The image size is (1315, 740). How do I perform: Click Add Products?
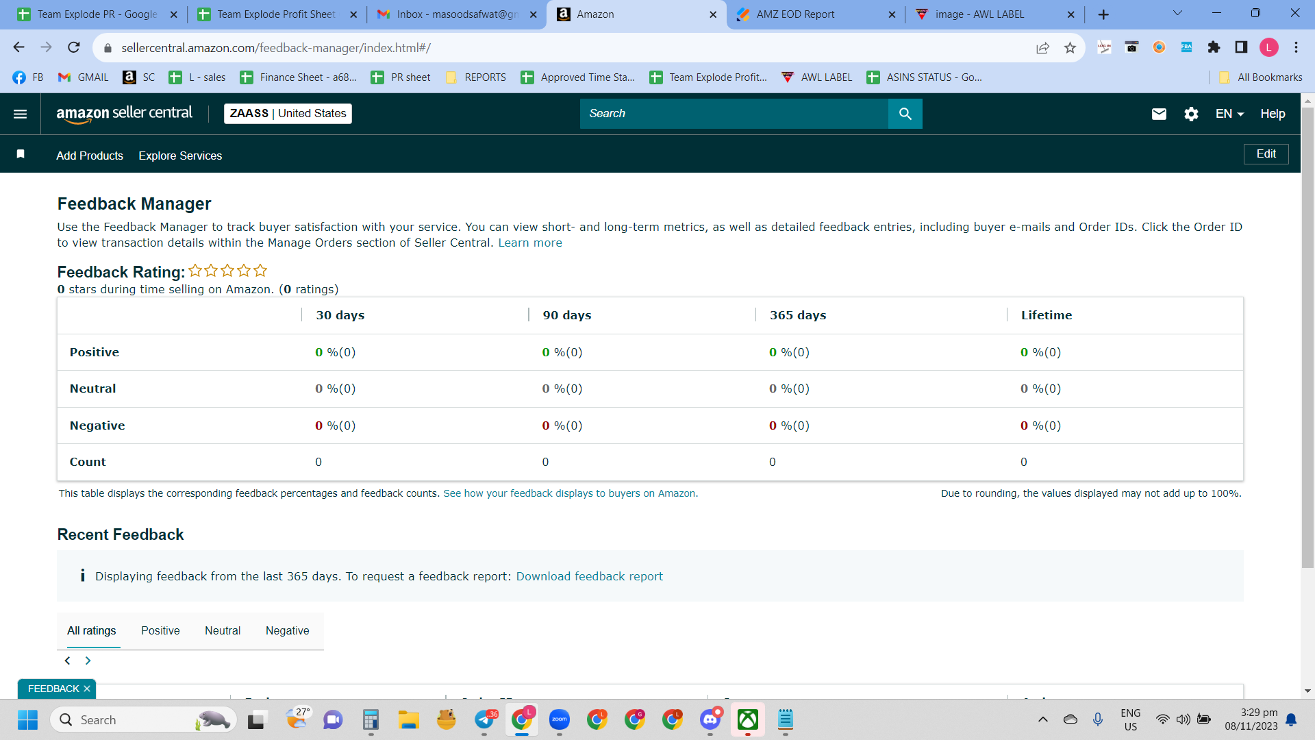point(90,156)
